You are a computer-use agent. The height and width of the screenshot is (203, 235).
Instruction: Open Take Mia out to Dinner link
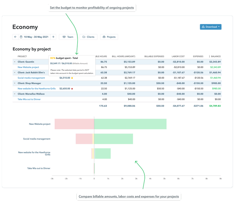[29, 99]
